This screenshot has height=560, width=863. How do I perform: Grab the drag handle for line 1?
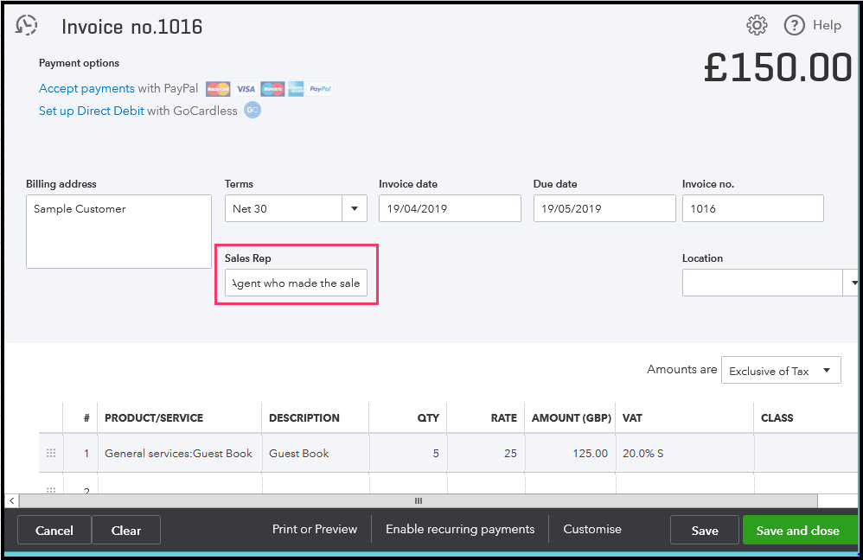coord(51,453)
